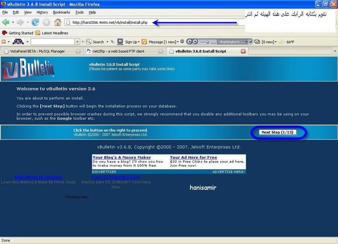Open the Bookmarks menu
This screenshot has width=338, height=244.
click(x=61, y=12)
